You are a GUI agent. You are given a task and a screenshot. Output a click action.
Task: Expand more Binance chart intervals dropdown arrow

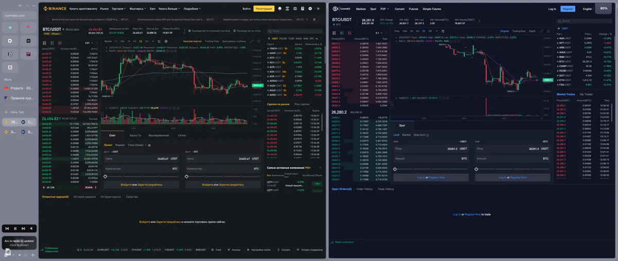(x=153, y=41)
